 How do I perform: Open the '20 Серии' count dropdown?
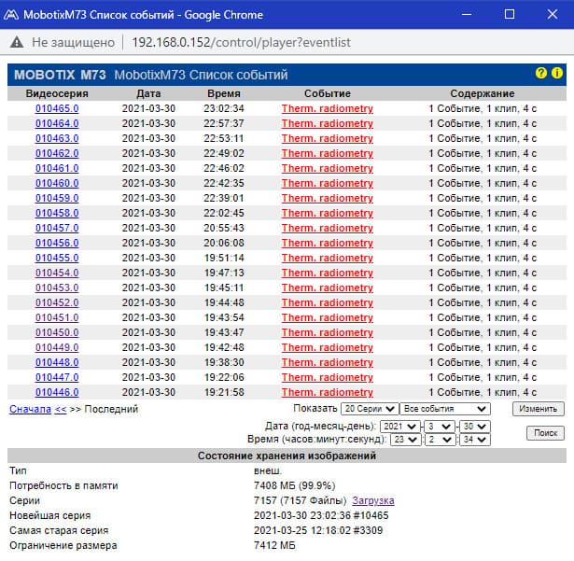pyautogui.click(x=368, y=409)
